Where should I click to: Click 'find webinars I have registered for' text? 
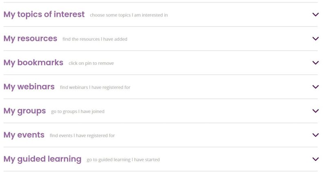(95, 87)
